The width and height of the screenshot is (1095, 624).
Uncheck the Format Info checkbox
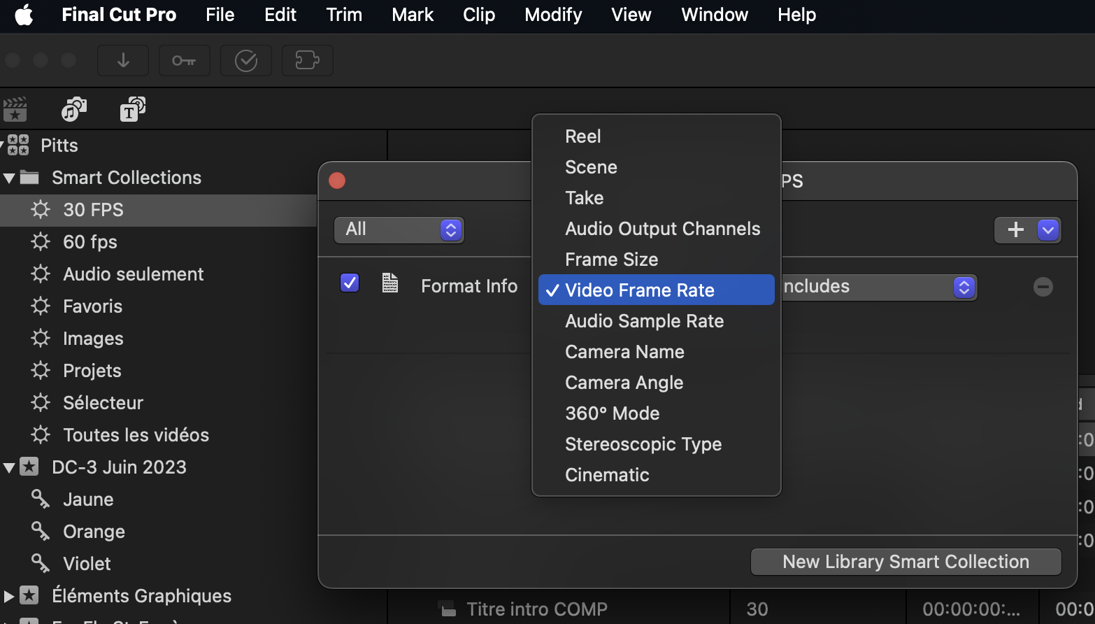[350, 283]
